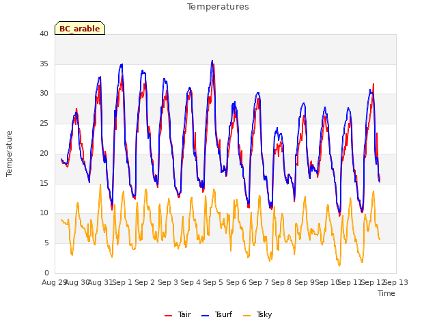
Task: Click the Sep 13 x-axis label
Action: pyautogui.click(x=396, y=282)
